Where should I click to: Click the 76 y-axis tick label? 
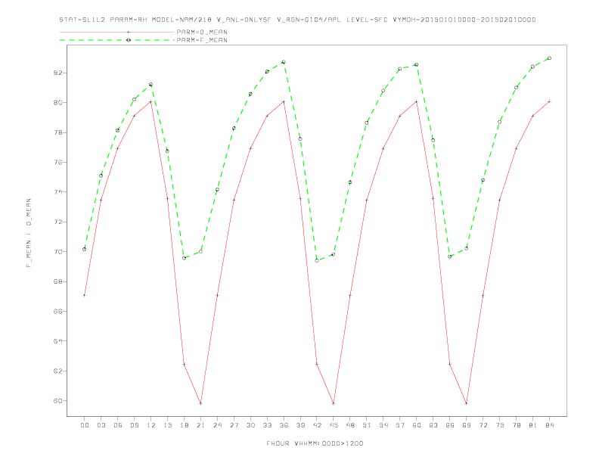tap(58, 162)
